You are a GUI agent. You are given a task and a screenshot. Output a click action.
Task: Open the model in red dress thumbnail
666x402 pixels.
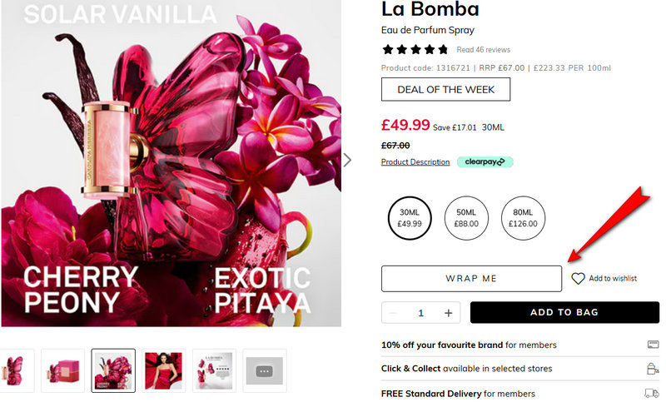(x=163, y=370)
